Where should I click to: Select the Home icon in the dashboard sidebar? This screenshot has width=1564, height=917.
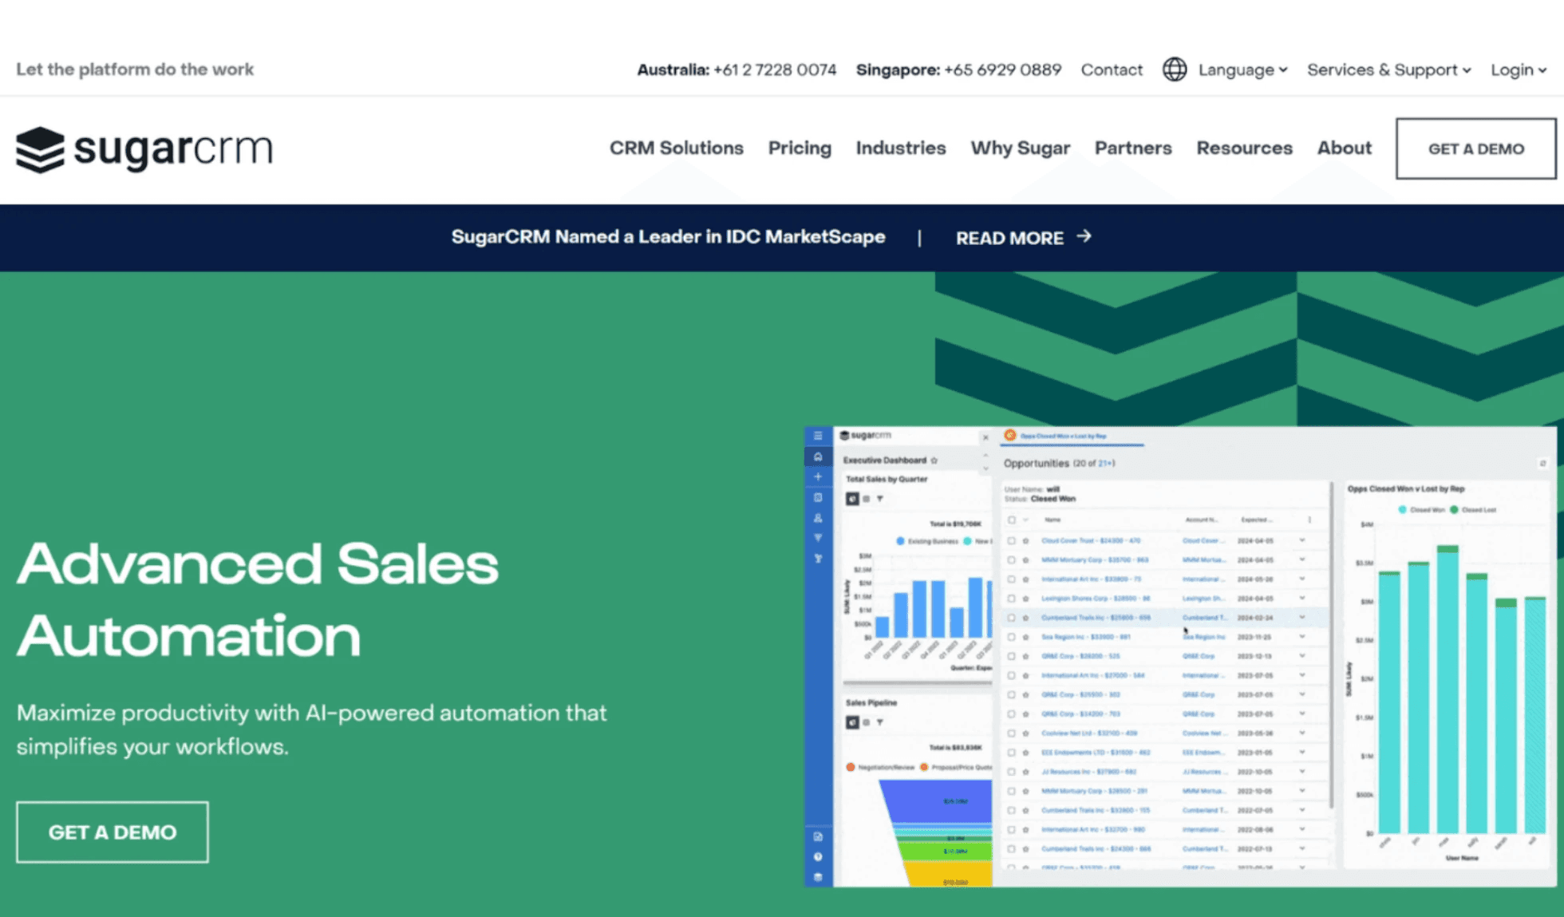pos(818,457)
